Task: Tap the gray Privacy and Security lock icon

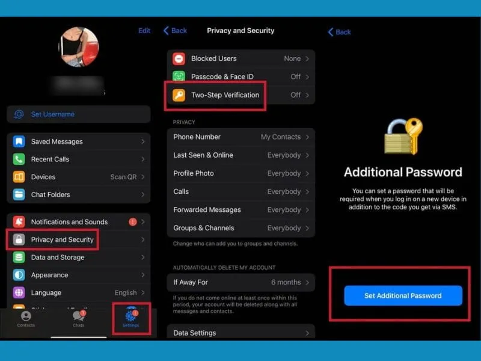Action: click(x=19, y=239)
